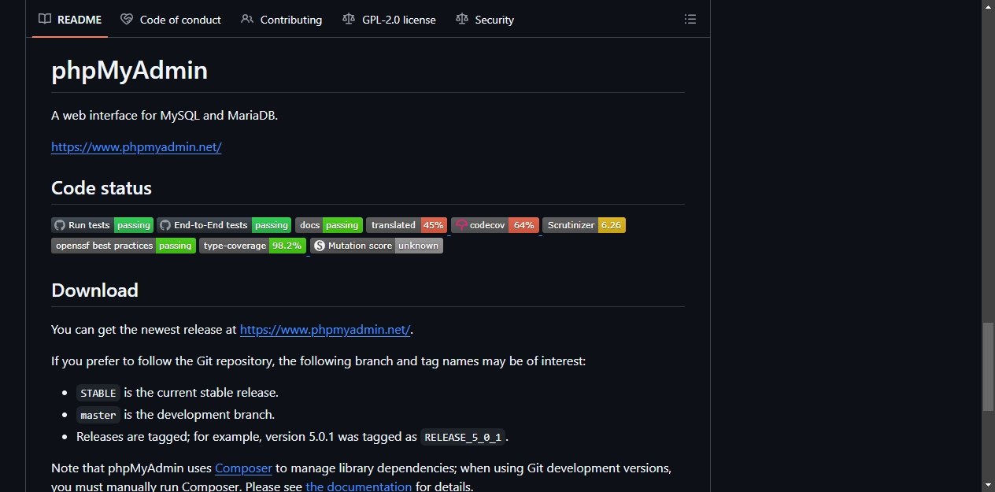Switch to Code of conduct tab
995x492 pixels.
pyautogui.click(x=171, y=20)
